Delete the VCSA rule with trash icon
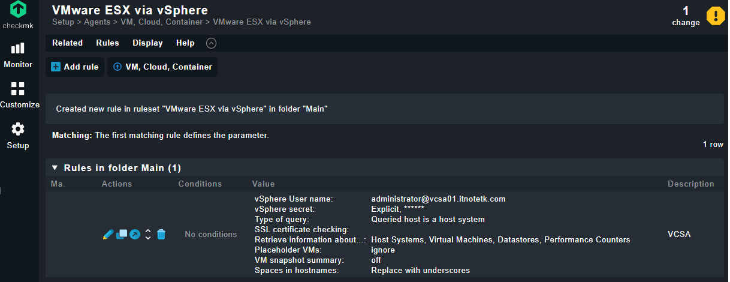Viewport: 730px width, 282px height. 161,234
